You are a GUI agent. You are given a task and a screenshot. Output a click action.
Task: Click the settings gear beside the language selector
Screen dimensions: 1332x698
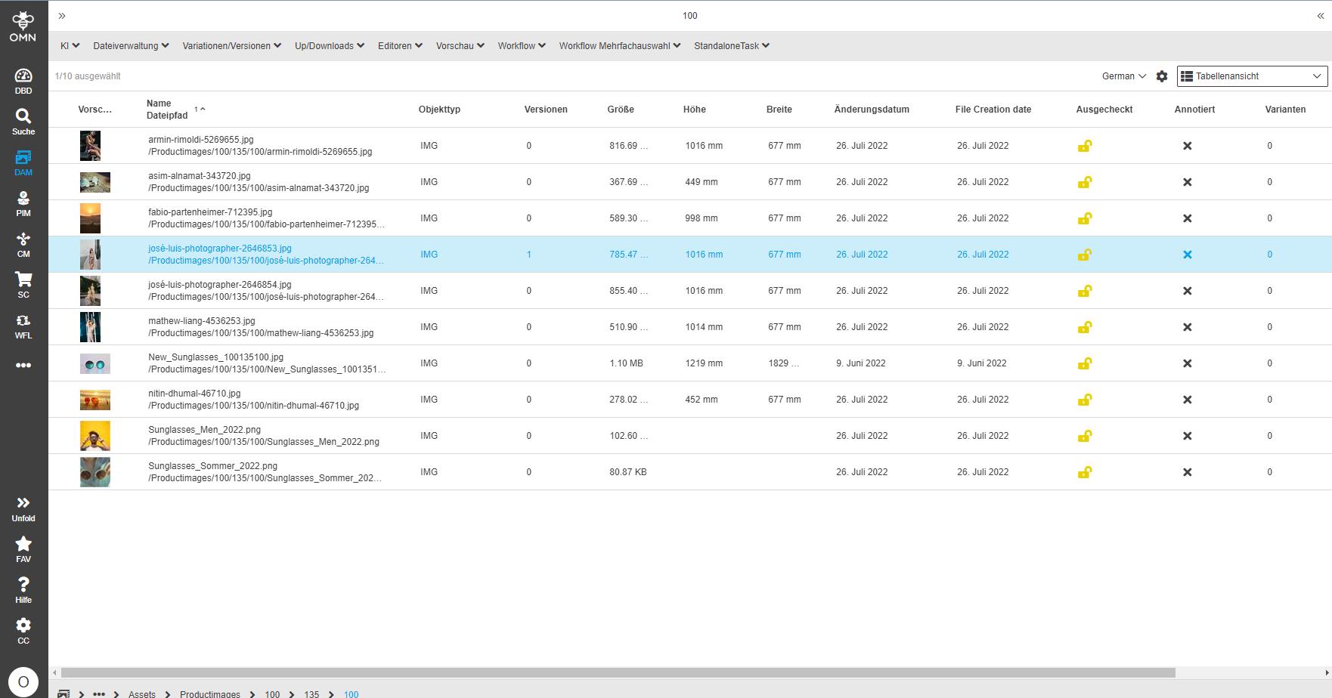click(1162, 76)
